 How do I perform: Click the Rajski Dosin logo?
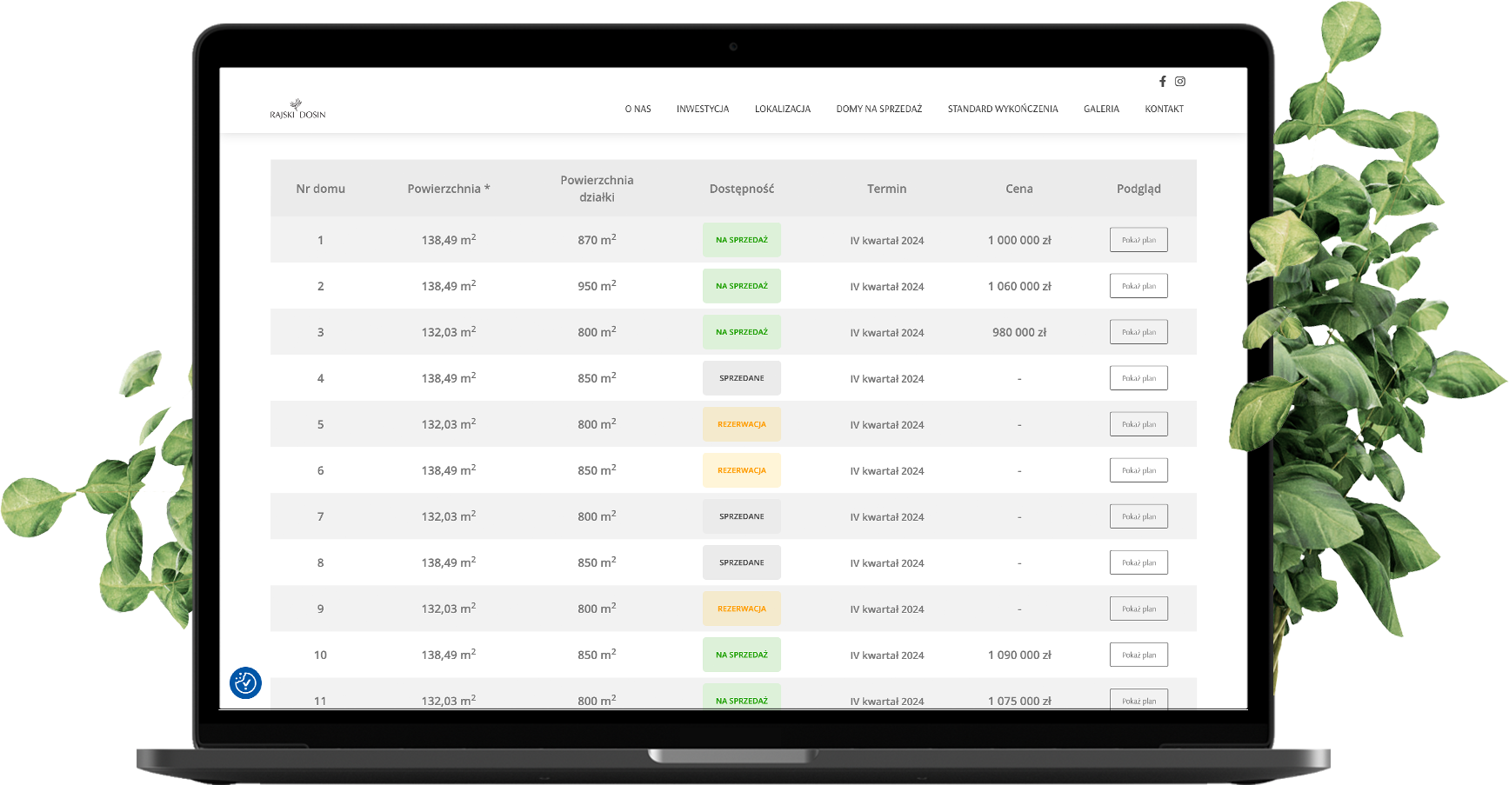[x=297, y=109]
